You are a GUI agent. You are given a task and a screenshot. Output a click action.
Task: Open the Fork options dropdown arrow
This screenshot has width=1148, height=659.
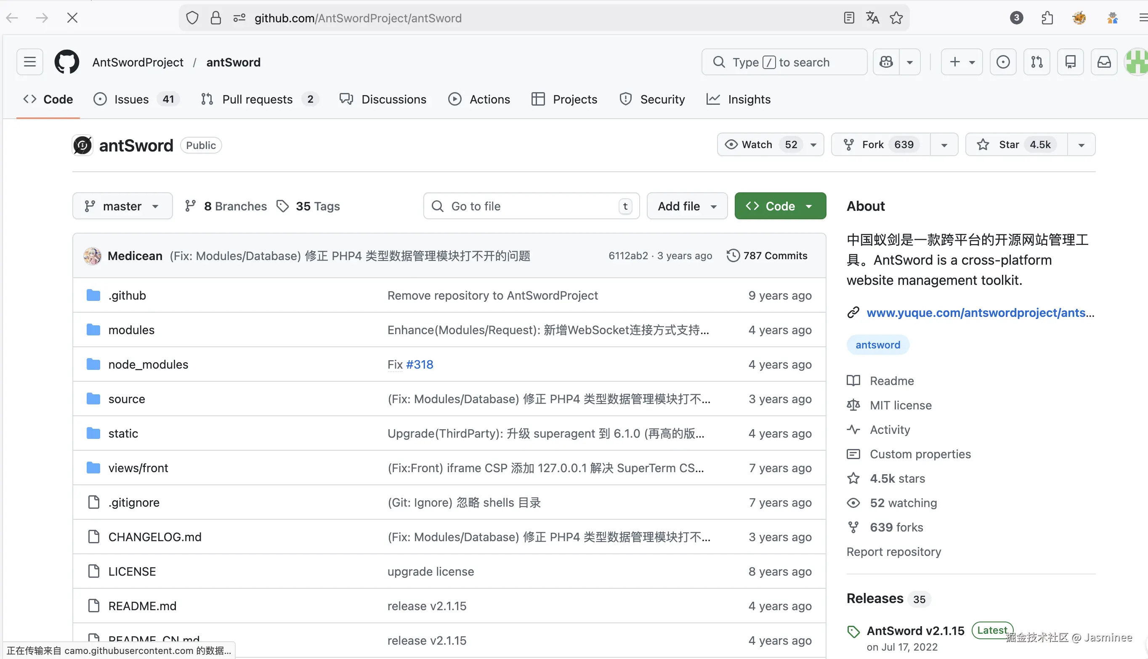pyautogui.click(x=944, y=145)
